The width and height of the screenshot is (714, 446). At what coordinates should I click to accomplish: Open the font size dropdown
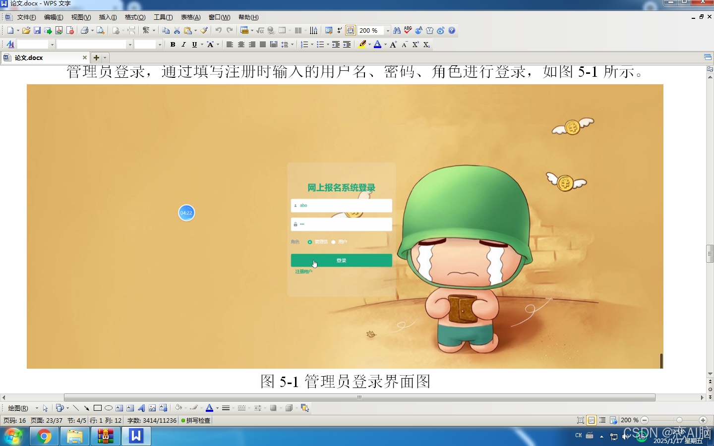pyautogui.click(x=160, y=45)
